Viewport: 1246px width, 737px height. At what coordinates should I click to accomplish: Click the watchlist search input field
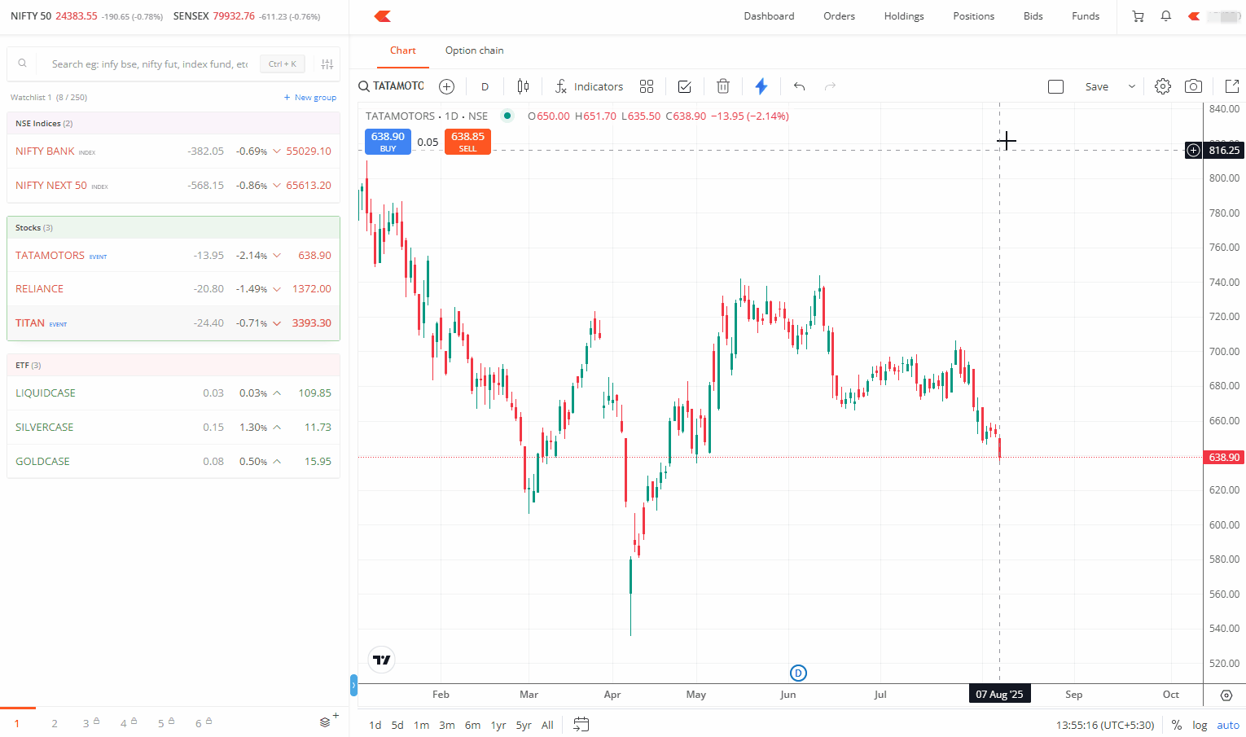pyautogui.click(x=150, y=64)
